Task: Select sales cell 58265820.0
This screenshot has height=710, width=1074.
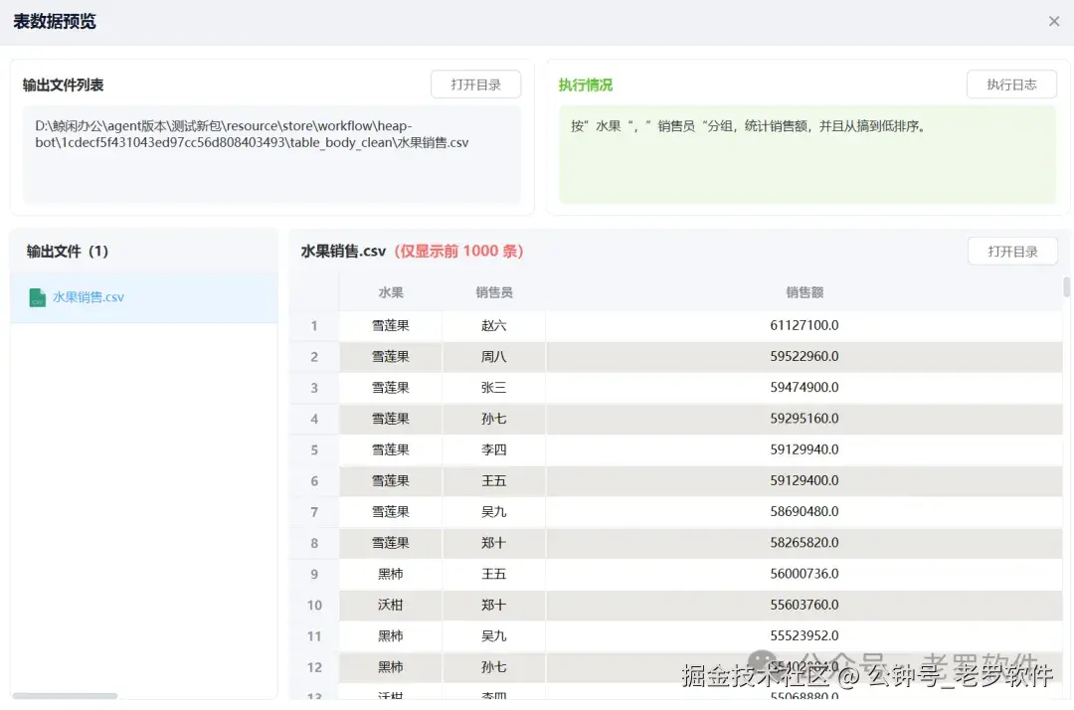Action: pyautogui.click(x=805, y=543)
